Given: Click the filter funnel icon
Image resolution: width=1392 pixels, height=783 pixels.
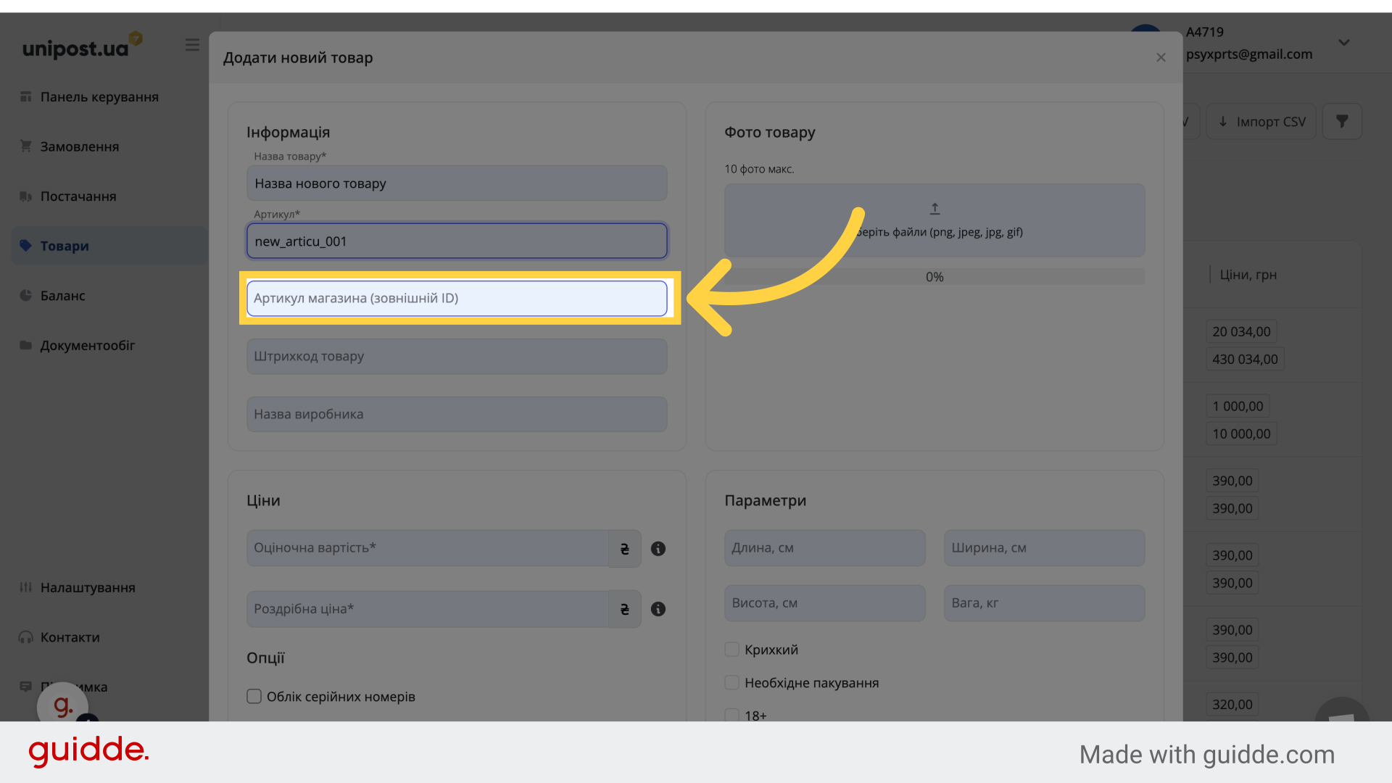Looking at the screenshot, I should [1342, 121].
